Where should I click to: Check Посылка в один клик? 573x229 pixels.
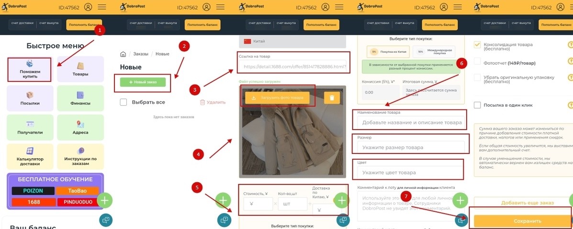click(x=477, y=105)
